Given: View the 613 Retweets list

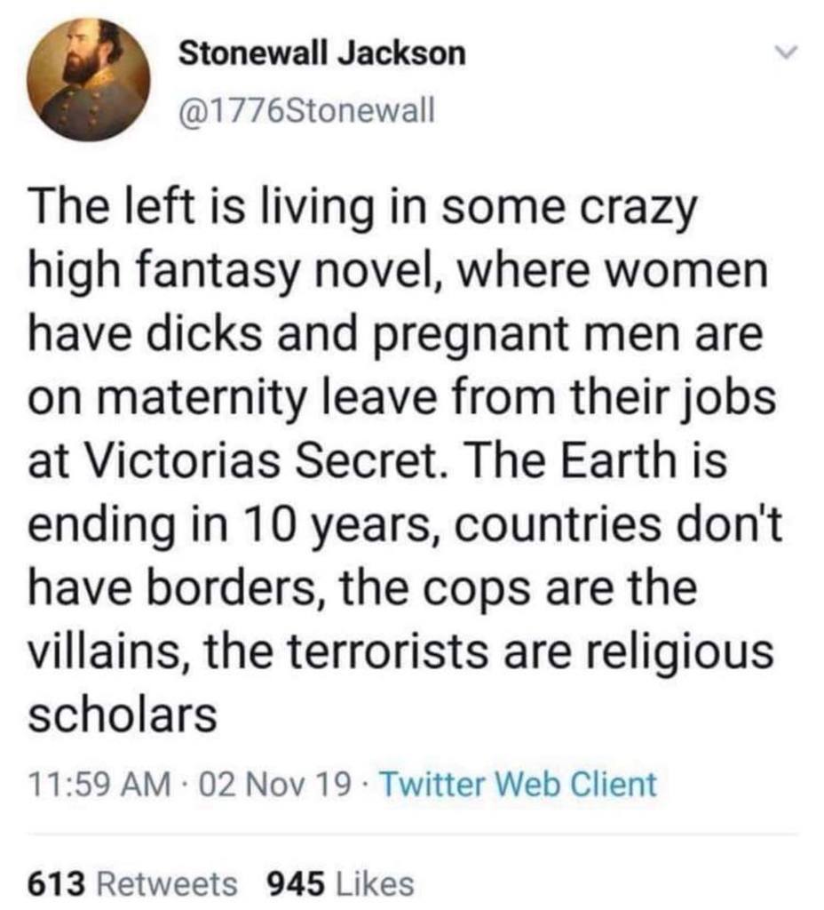Looking at the screenshot, I should point(133,884).
